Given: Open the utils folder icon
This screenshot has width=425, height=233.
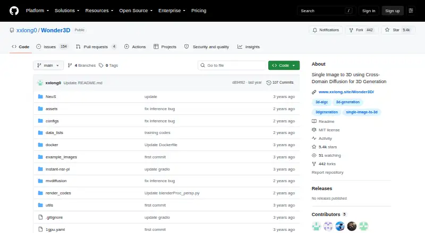Looking at the screenshot, I should click(x=40, y=205).
